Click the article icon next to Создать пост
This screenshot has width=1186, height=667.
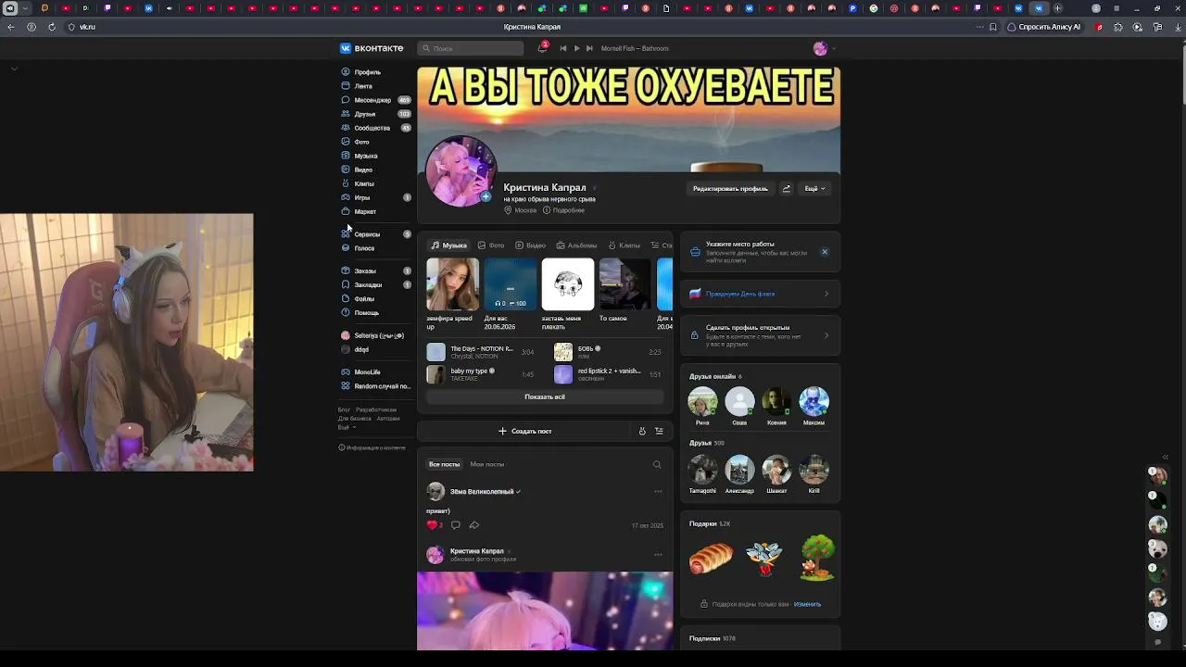click(659, 431)
